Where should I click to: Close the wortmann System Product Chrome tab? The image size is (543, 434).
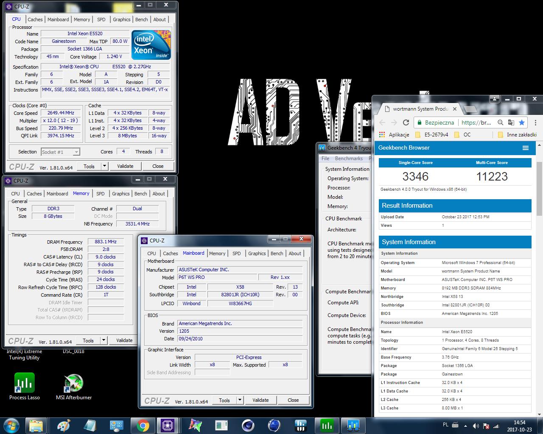coord(455,109)
